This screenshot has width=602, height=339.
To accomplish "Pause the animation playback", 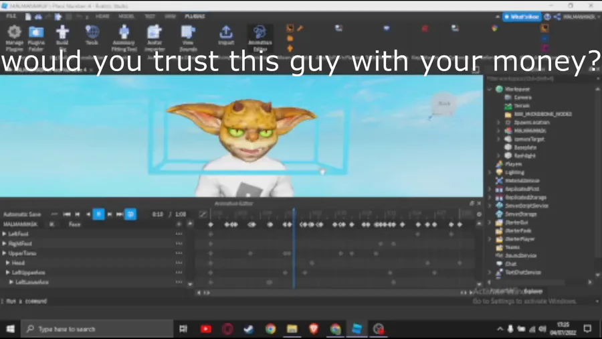I will point(98,214).
